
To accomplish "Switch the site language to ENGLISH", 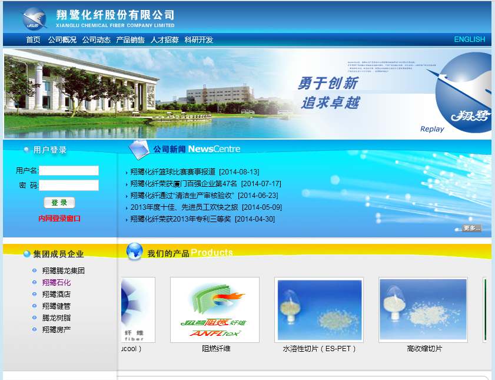I will coord(470,39).
